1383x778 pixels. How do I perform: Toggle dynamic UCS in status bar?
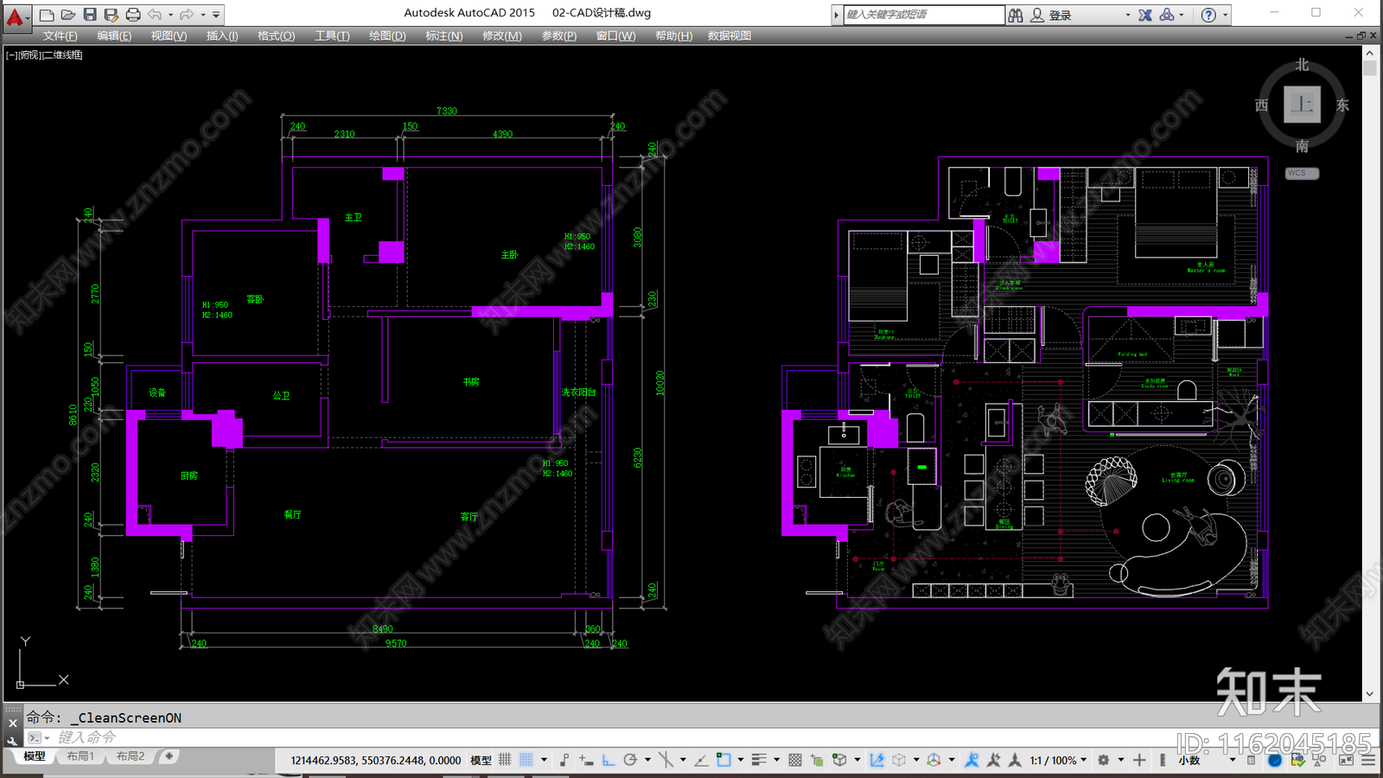(x=876, y=760)
